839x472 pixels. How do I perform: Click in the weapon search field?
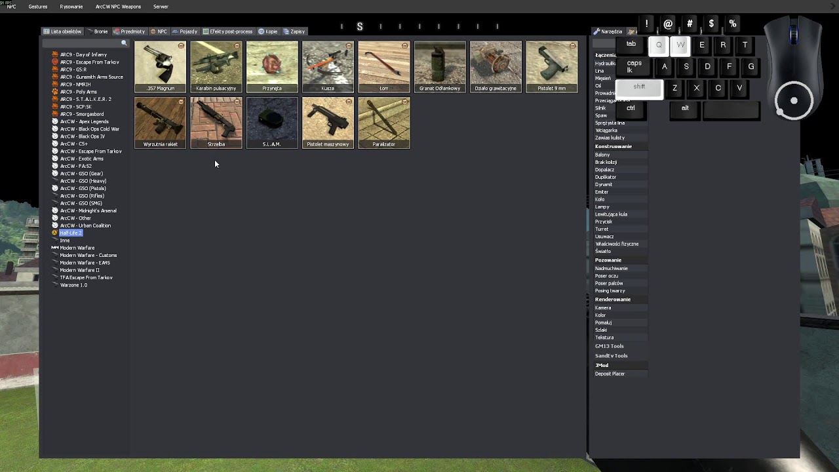(85, 43)
